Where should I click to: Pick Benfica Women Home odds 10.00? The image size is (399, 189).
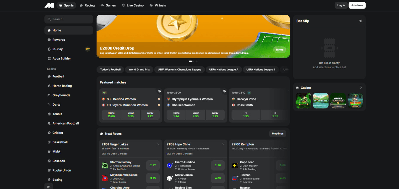(111, 115)
